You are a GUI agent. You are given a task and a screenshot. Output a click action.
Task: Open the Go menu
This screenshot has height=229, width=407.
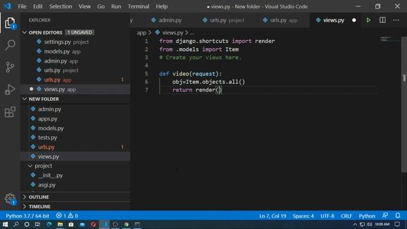coord(100,6)
